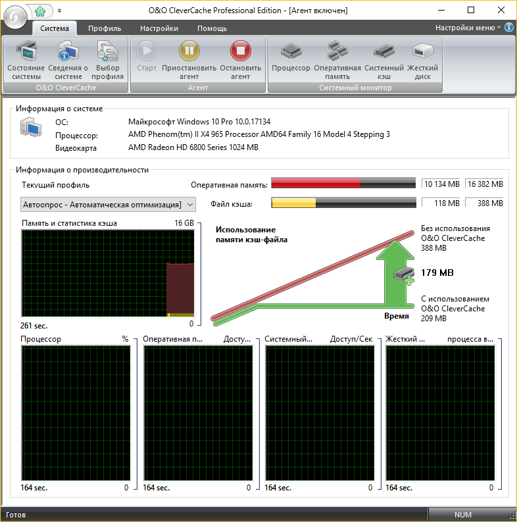The image size is (517, 522).
Task: Open the RAM (Оперативная память) monitor
Action: (x=337, y=61)
